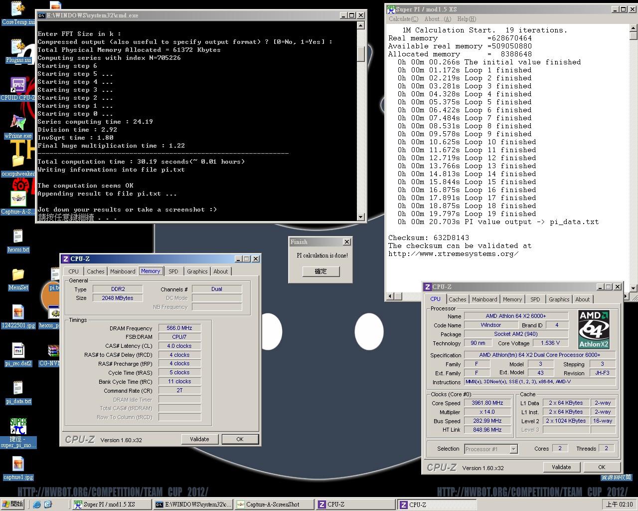
Task: Select the Capture-A-S... desktop icon
Action: [x=18, y=203]
